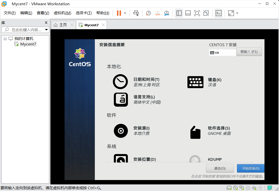Click the 开始安装(B) button
The width and height of the screenshot is (279, 191).
[251, 168]
